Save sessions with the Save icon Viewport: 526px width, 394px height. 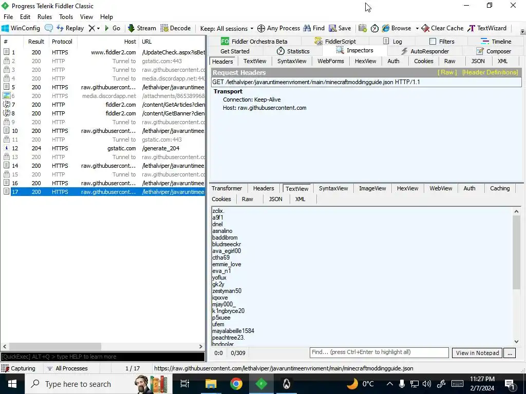(x=340, y=28)
